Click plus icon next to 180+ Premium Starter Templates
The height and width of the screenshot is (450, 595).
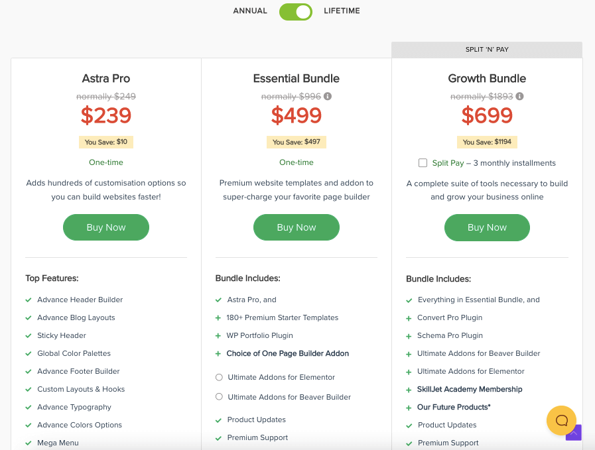pos(219,318)
